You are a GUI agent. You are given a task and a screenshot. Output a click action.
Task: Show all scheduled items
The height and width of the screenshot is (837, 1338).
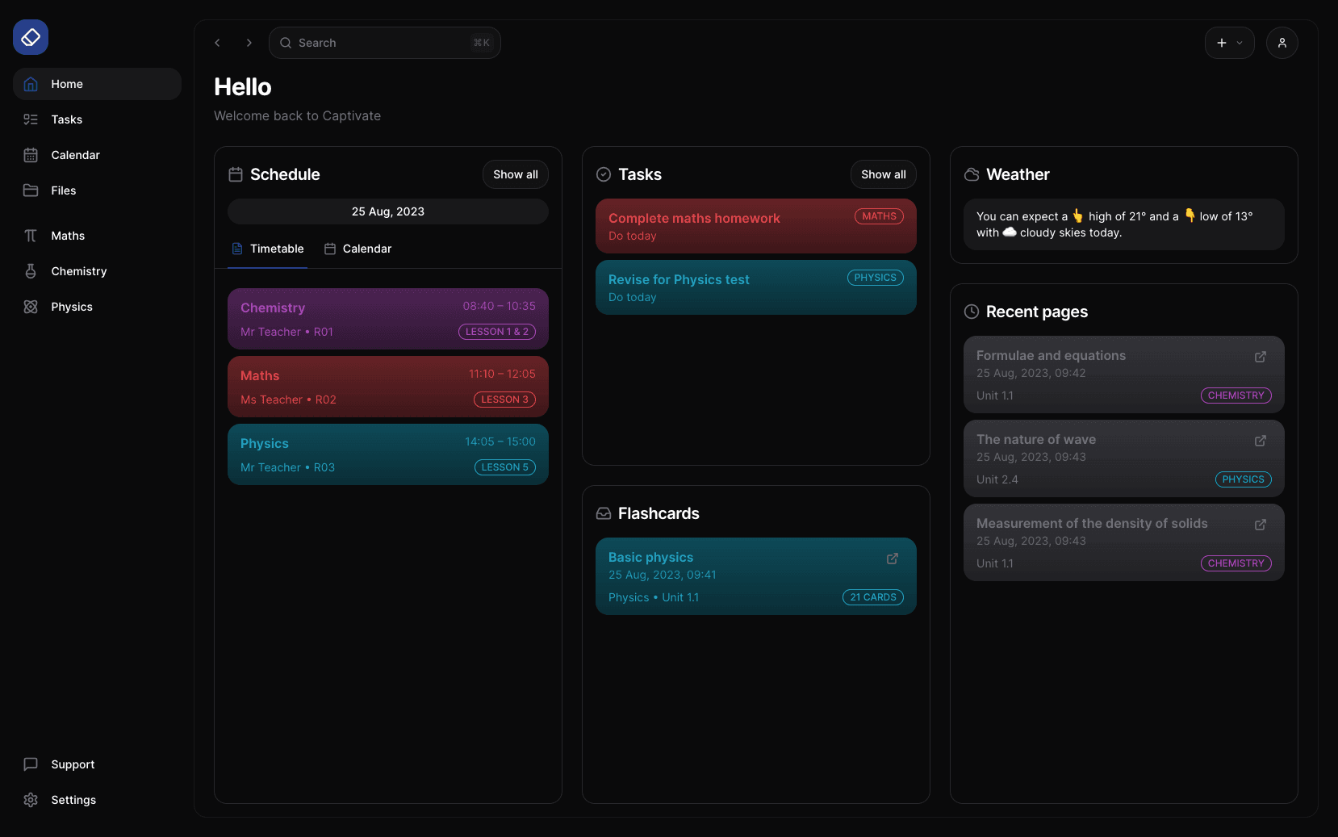pyautogui.click(x=515, y=174)
